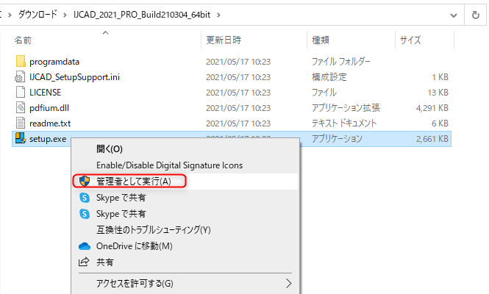Select 共有 in the context menu
489x294 pixels.
coord(104,262)
